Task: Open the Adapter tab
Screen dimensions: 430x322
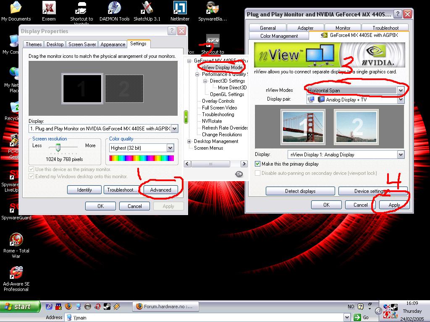Action: (305, 28)
